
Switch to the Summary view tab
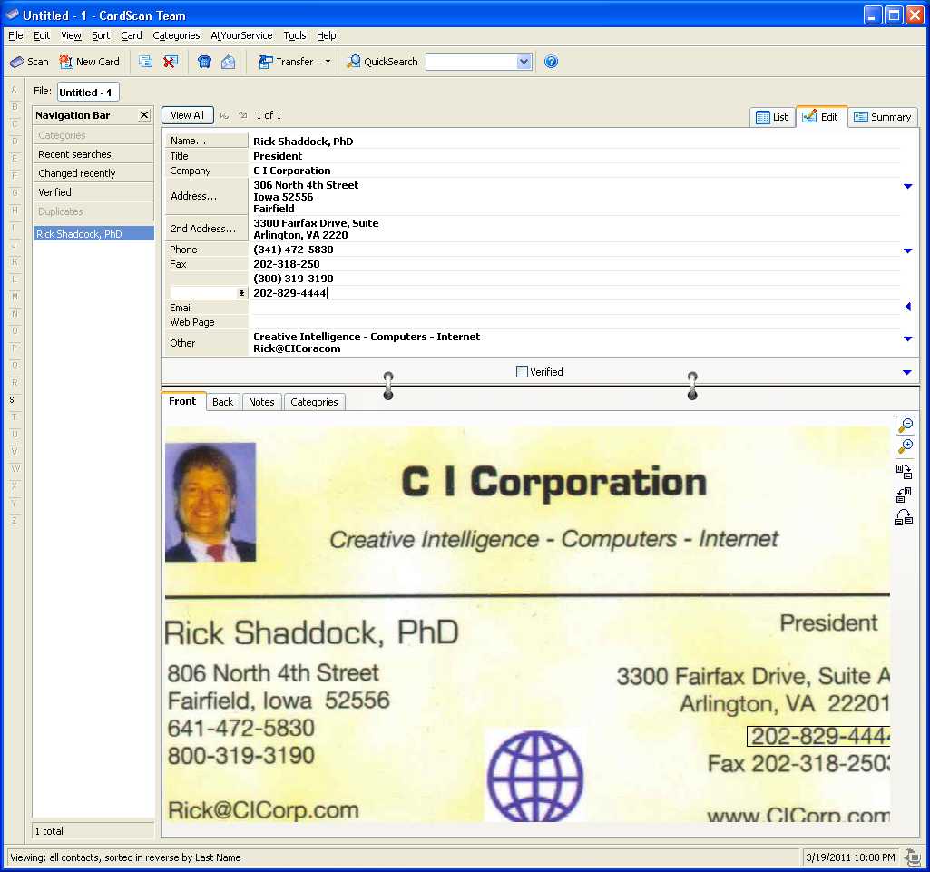883,117
